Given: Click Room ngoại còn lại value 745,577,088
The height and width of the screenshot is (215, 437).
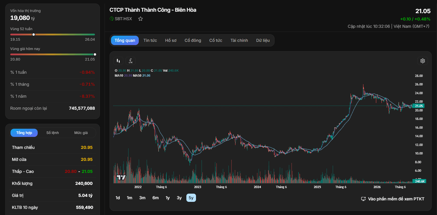Looking at the screenshot, I should coord(82,108).
